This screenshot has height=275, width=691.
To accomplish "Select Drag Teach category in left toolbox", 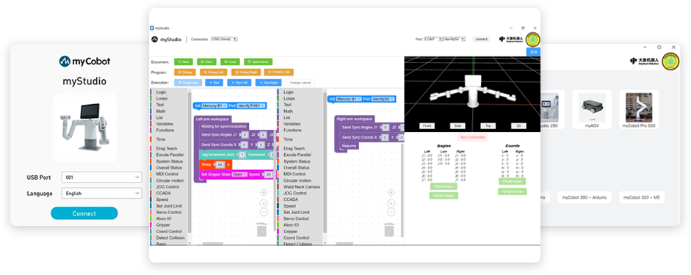I will 167,149.
